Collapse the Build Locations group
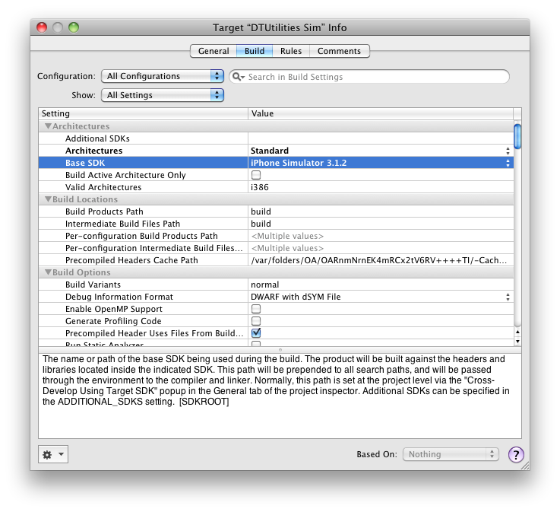The width and height of the screenshot is (560, 512). tap(48, 199)
